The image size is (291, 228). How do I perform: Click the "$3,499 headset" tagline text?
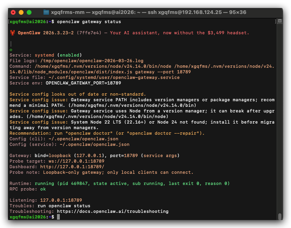click(x=228, y=33)
